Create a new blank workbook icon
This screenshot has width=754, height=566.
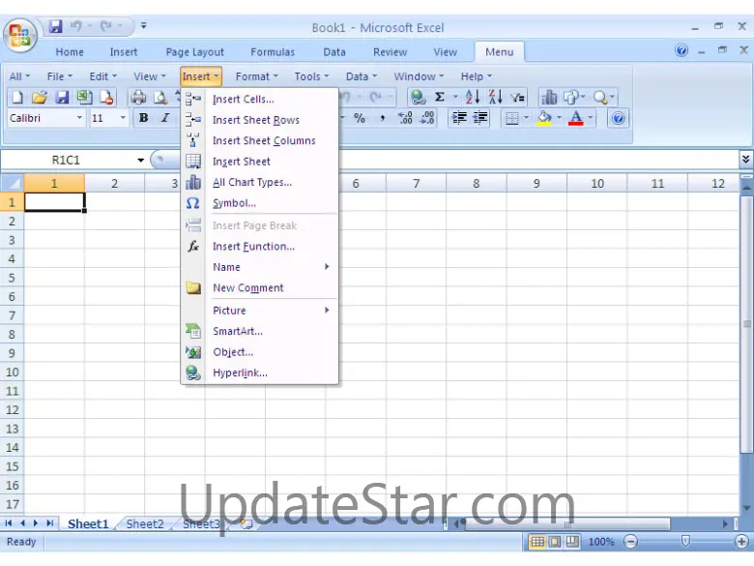[x=17, y=97]
